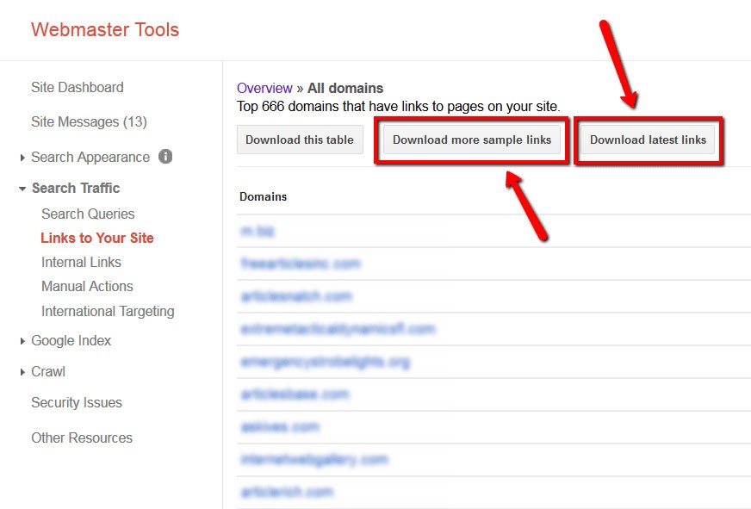Open the Webmaster Tools home title
This screenshot has width=751, height=509.
coord(105,29)
